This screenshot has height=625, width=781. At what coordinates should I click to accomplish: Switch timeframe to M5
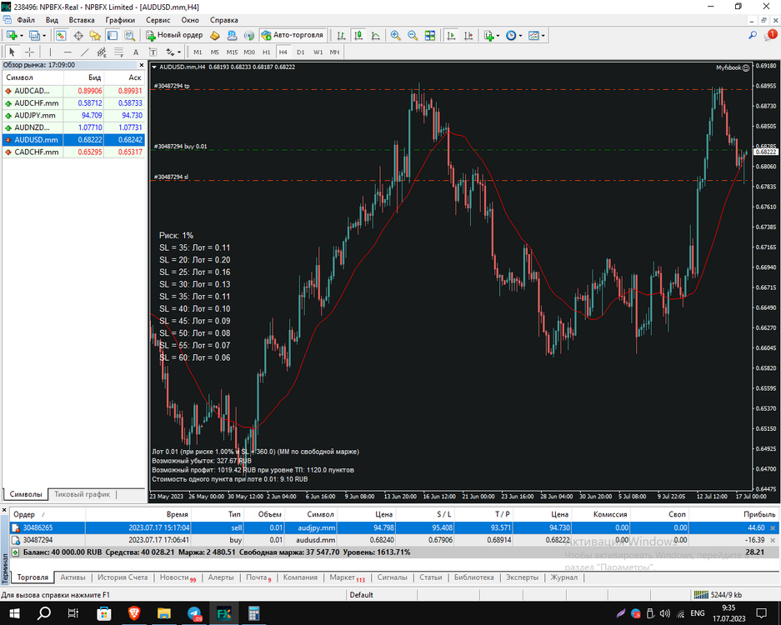(x=215, y=52)
